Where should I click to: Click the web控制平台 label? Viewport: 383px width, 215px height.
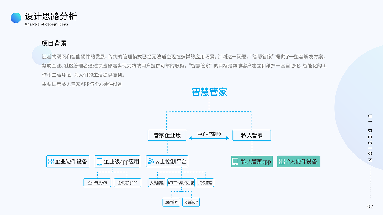tap(171, 162)
